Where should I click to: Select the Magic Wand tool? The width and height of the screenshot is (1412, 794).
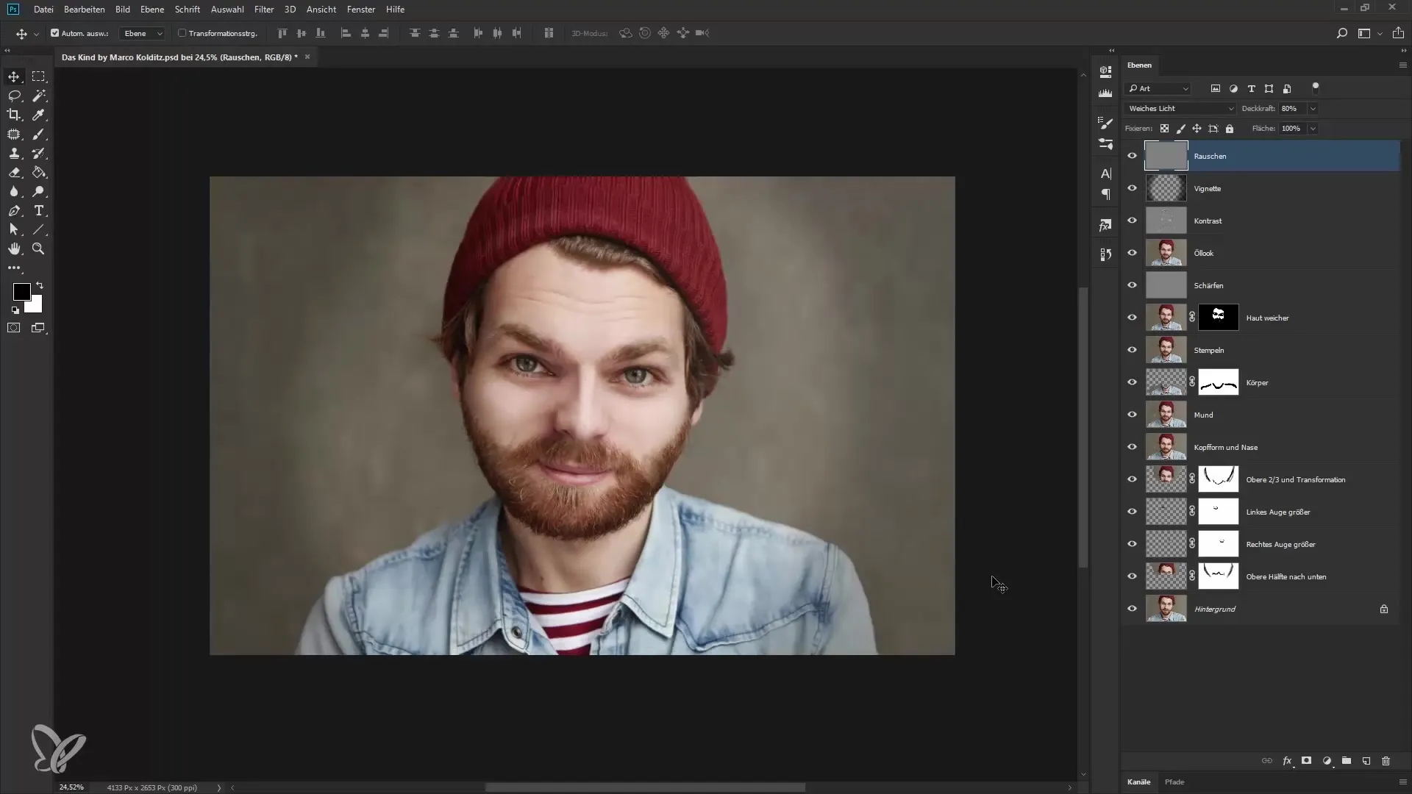coord(38,96)
